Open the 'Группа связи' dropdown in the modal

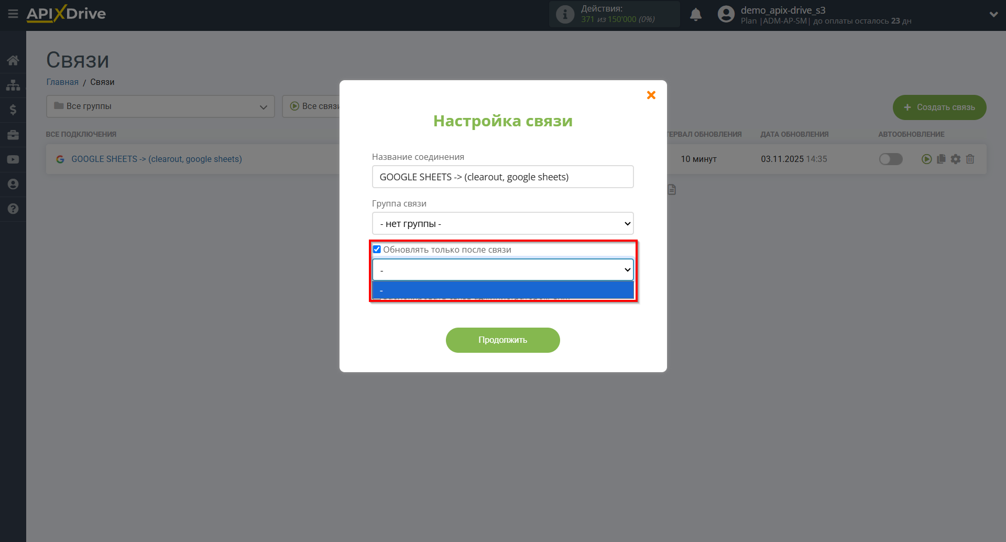coord(502,223)
